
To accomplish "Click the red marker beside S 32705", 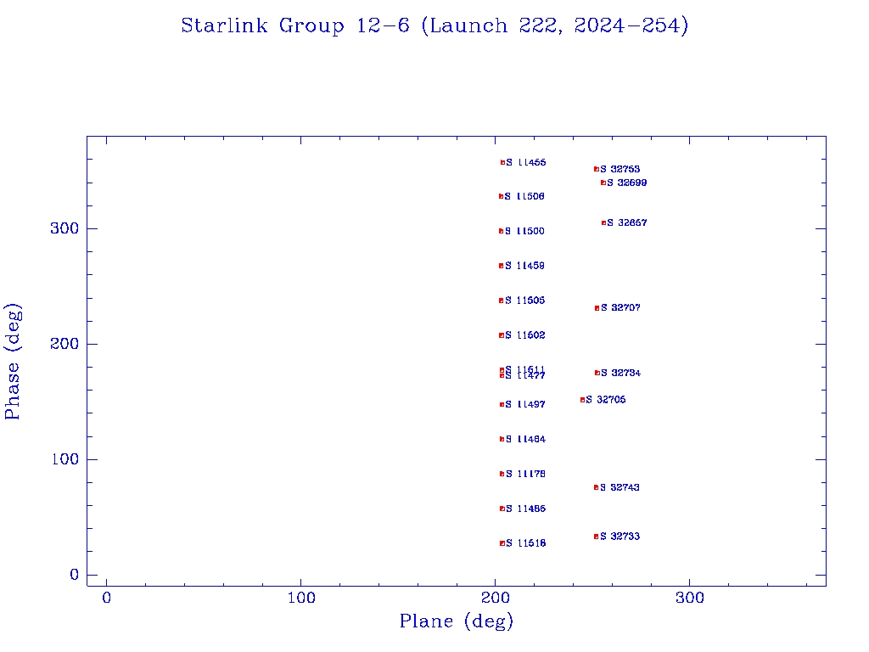I will coord(582,400).
